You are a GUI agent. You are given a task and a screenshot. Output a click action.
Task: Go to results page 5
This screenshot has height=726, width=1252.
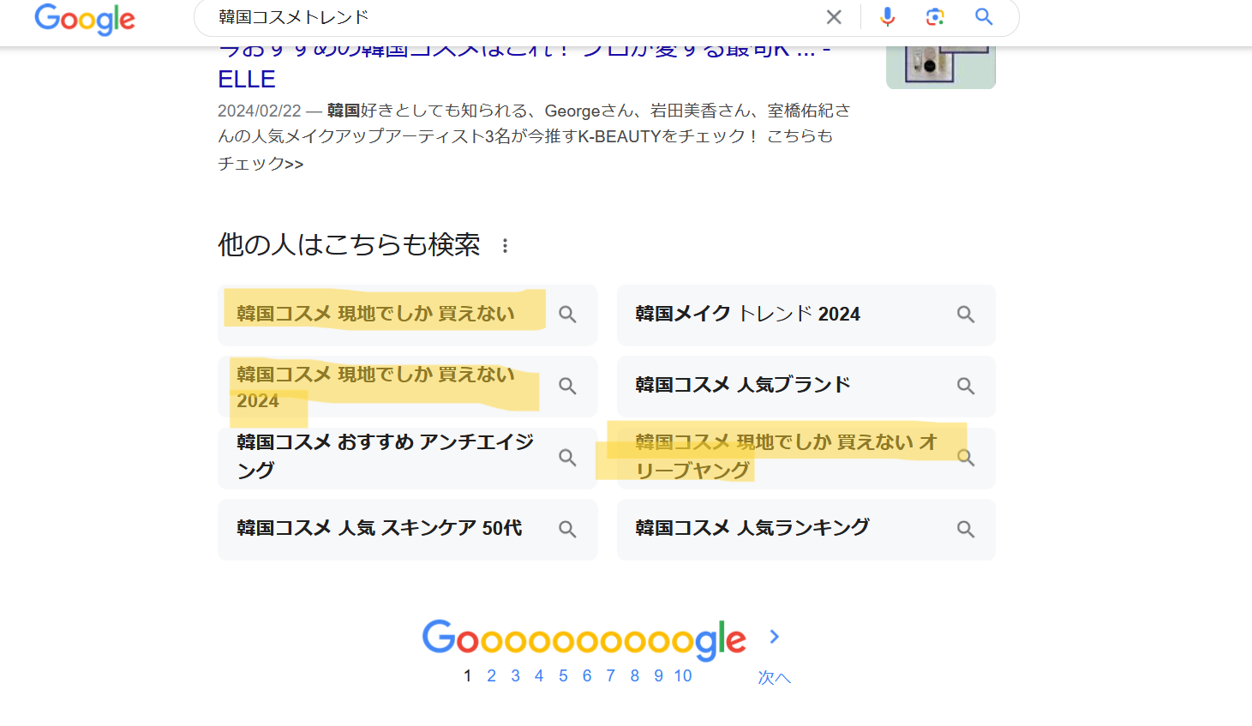point(563,675)
